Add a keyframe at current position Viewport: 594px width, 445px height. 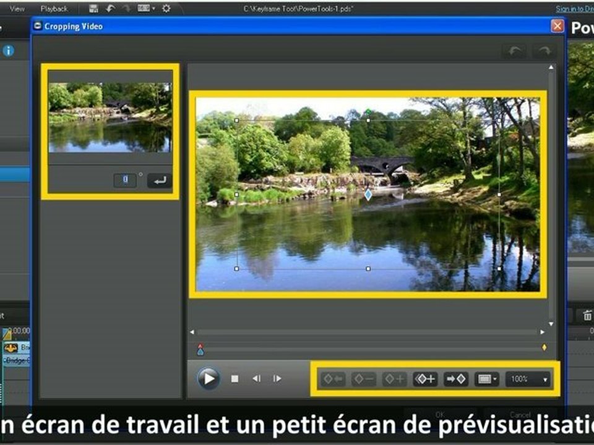click(394, 379)
